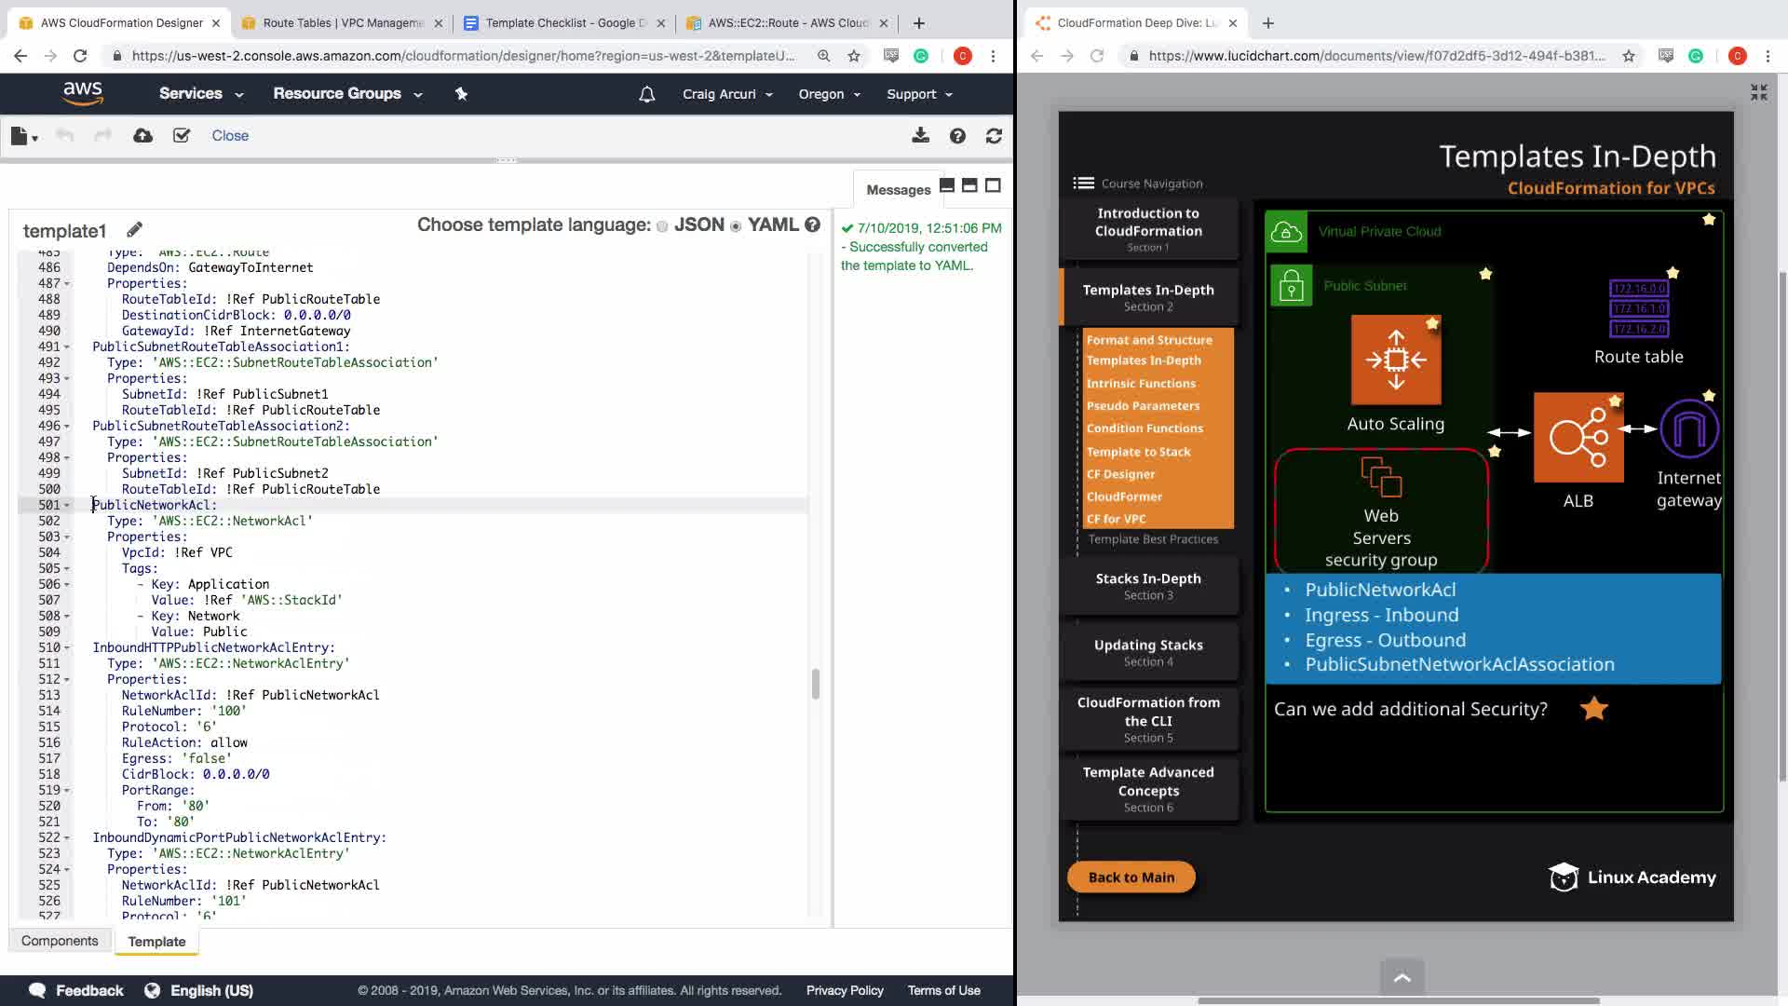Open the Designer help question icon
1788x1006 pixels.
957,136
